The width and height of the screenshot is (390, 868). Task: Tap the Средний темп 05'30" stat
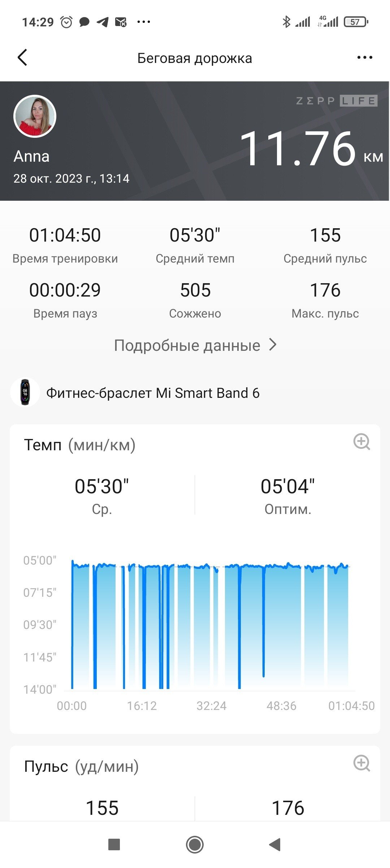pyautogui.click(x=195, y=245)
